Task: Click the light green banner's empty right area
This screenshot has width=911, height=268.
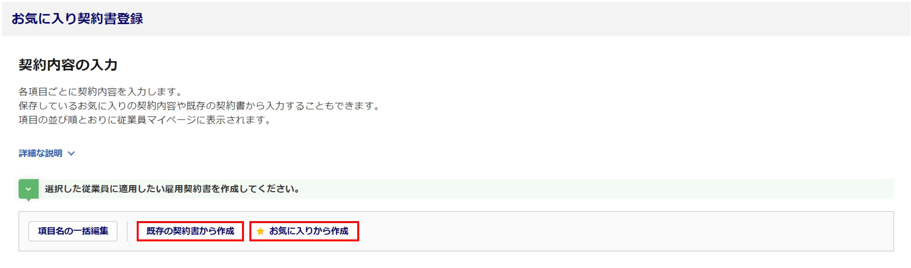Action: 601,189
